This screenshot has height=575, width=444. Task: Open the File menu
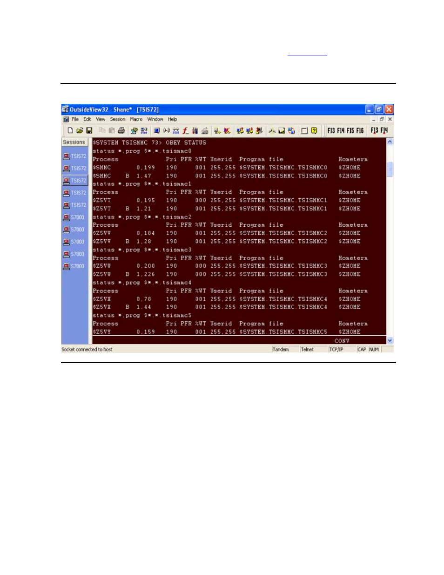tap(75, 120)
